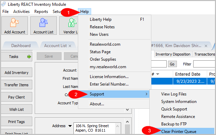Open the Activities menu
216x135 pixels.
point(21,12)
